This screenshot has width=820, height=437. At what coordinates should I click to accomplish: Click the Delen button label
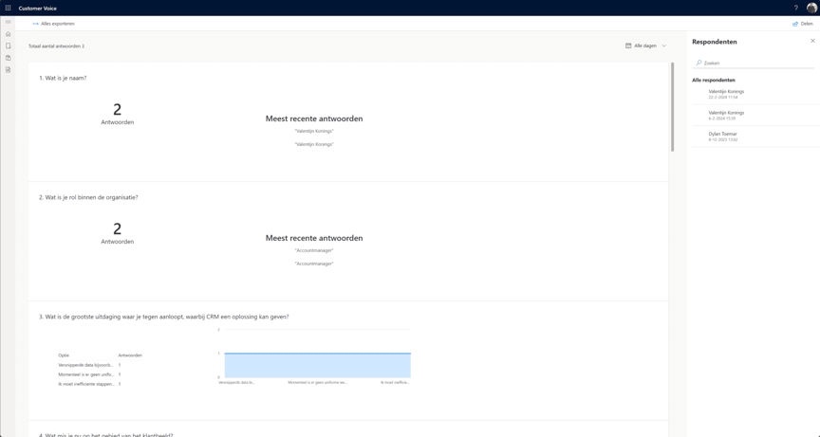(807, 24)
